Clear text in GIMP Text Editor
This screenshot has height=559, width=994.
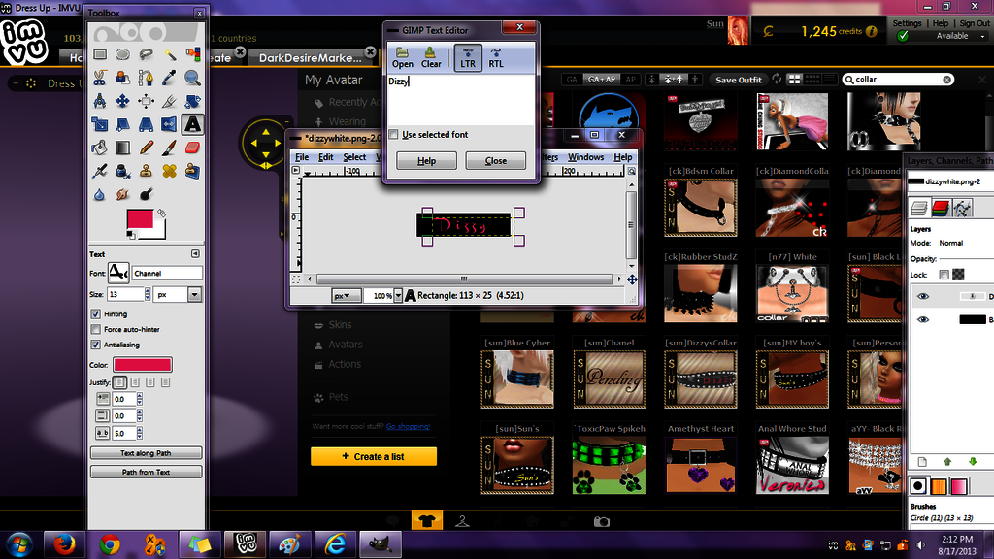(x=431, y=57)
